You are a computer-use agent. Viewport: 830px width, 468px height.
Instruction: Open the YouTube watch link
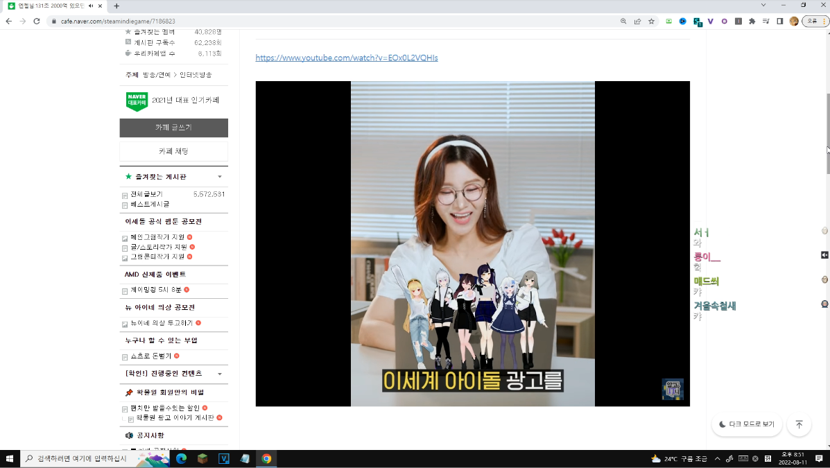[x=347, y=58]
